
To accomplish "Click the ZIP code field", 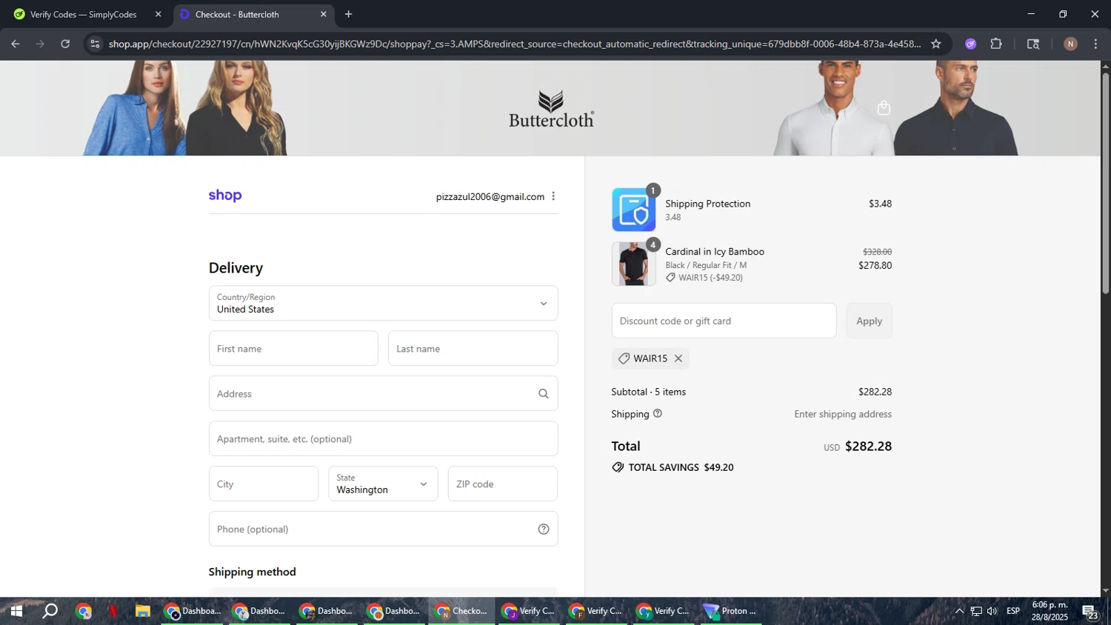I will pos(503,484).
